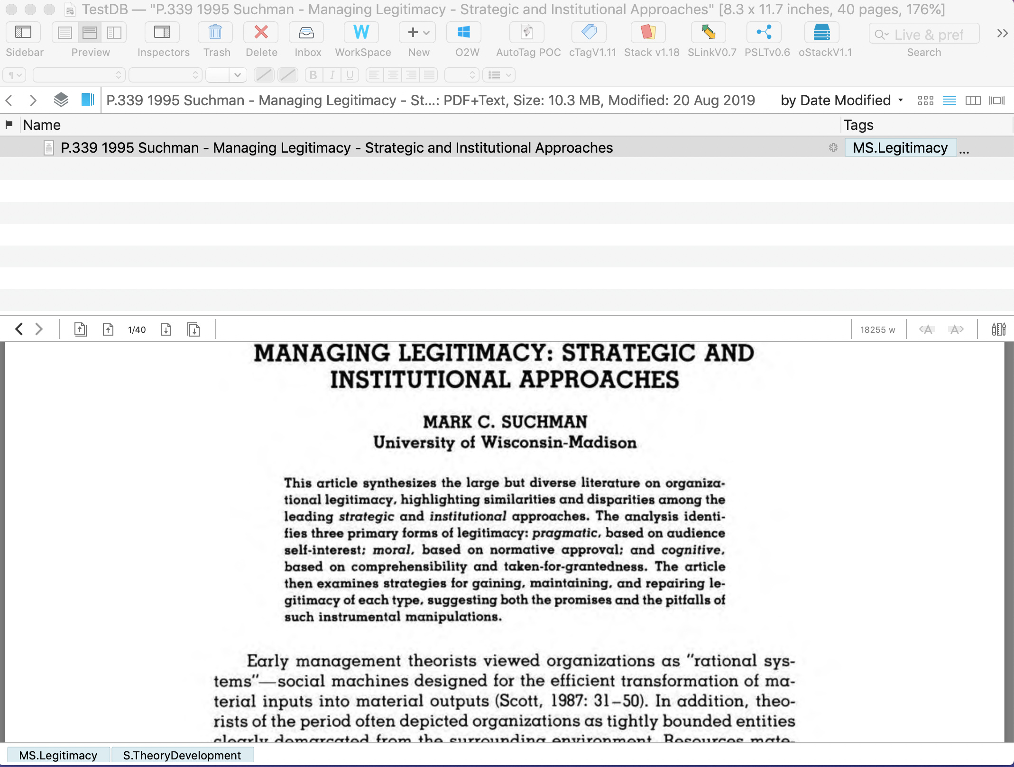Click the S.TheoryDevelopment tag

tap(182, 755)
